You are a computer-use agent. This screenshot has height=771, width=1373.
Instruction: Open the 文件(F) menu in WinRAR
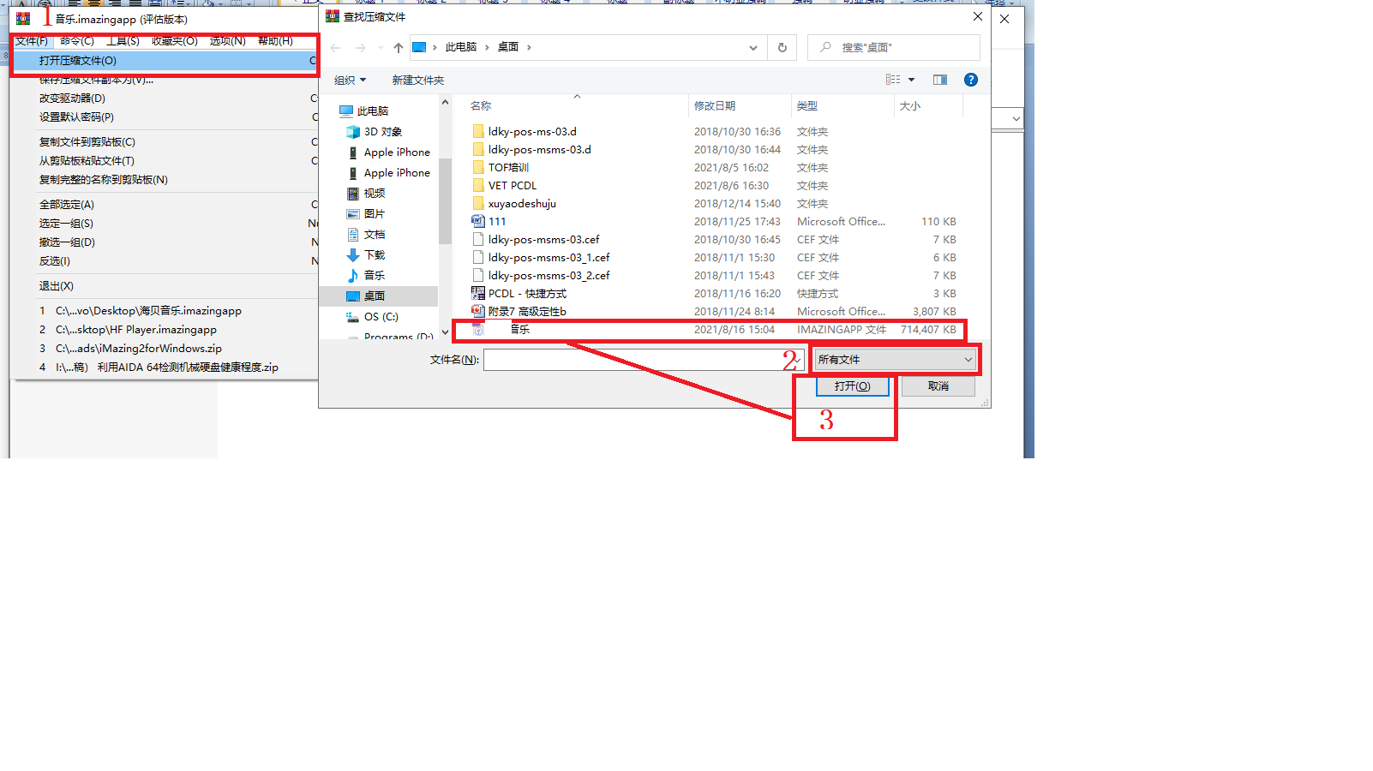[x=32, y=41]
